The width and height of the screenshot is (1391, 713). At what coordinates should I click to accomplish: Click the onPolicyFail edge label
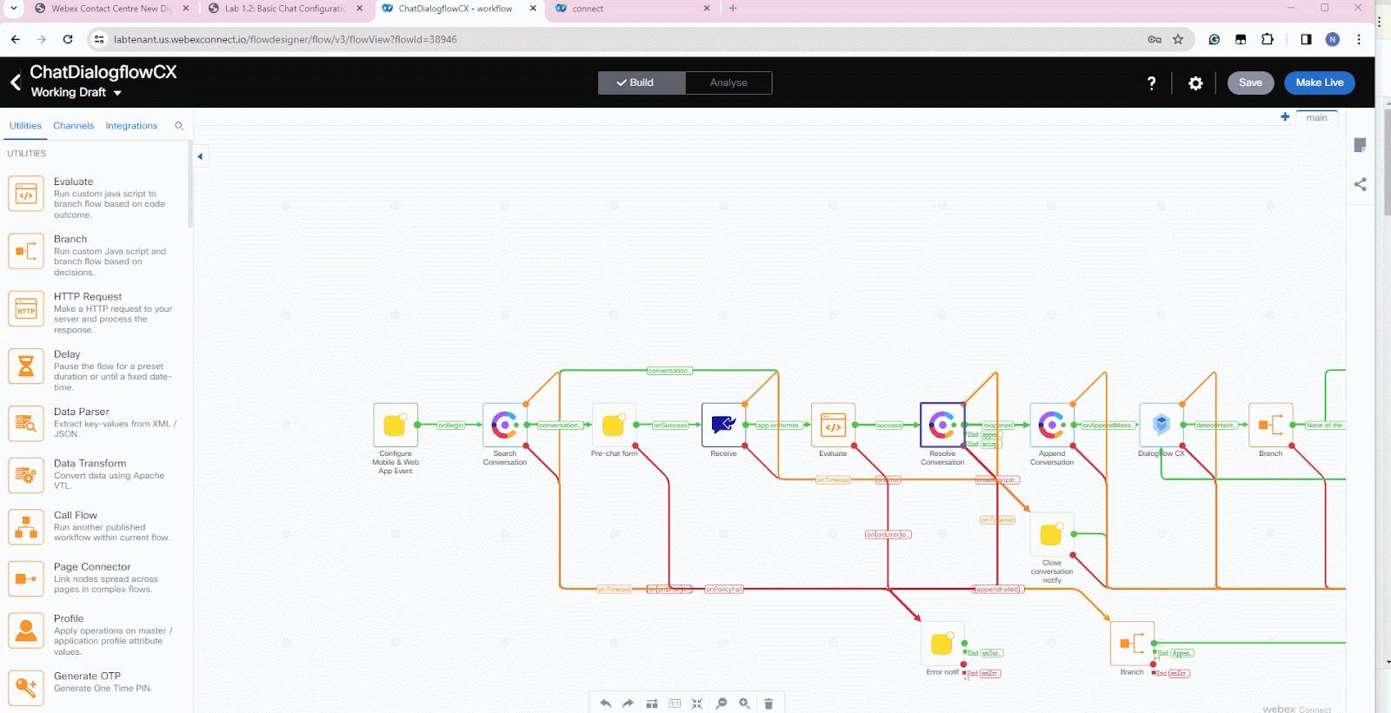pyautogui.click(x=723, y=590)
